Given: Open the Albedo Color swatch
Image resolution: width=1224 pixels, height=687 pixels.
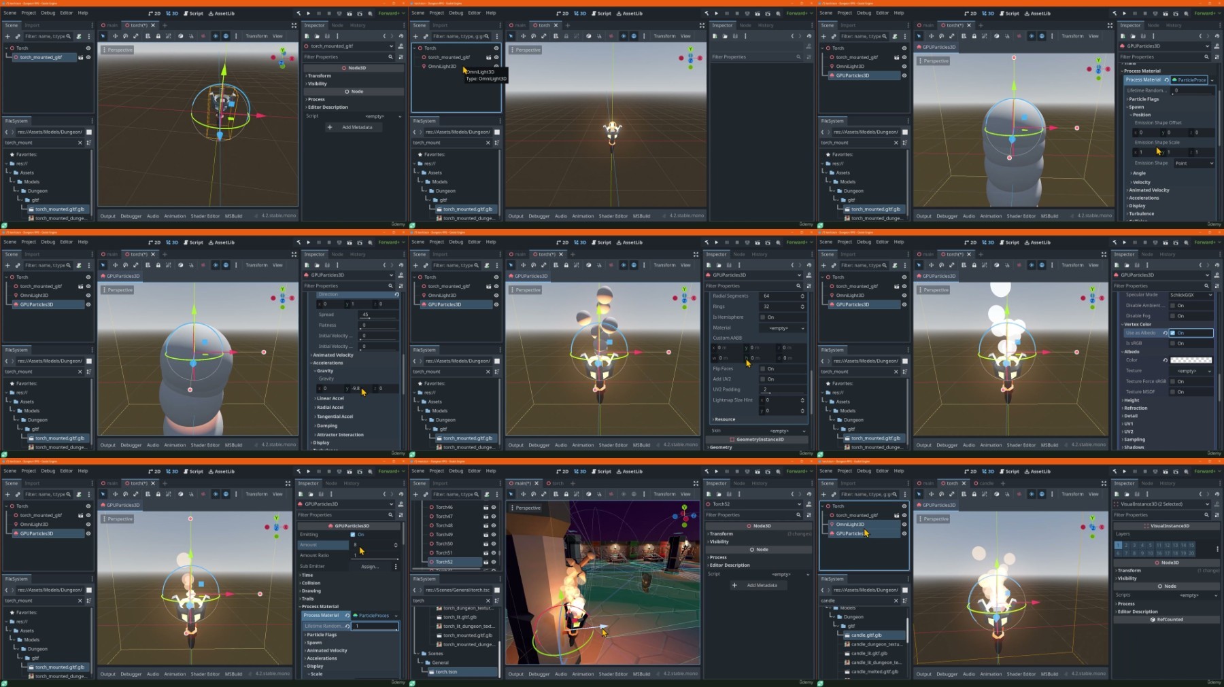Looking at the screenshot, I should (1190, 360).
